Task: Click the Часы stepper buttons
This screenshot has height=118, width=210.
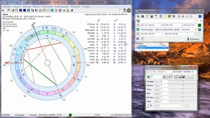Action: (x=157, y=89)
